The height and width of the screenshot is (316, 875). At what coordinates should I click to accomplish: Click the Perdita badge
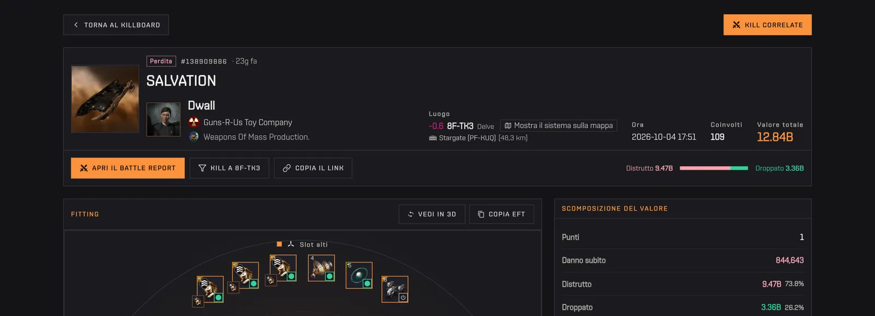click(x=161, y=61)
